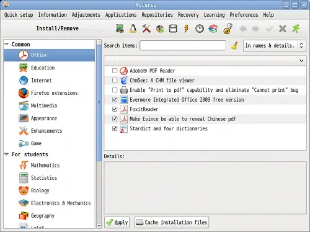Select the Education category
The height and width of the screenshot is (232, 310).
click(49, 68)
